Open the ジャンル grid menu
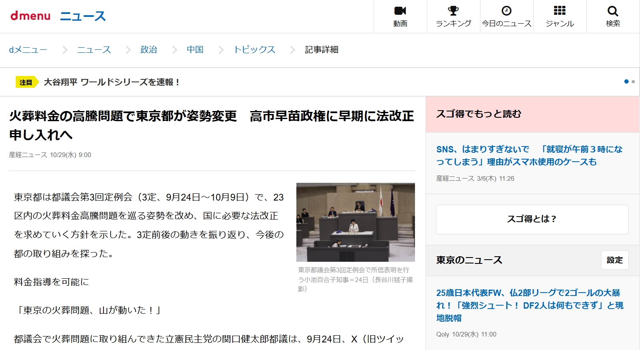 coord(560,16)
